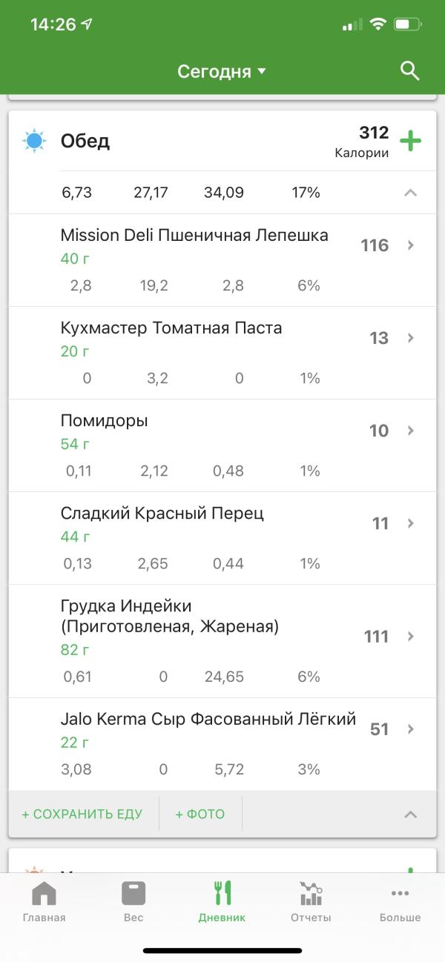Go to Главная home tab
445x962 pixels.
point(44,902)
